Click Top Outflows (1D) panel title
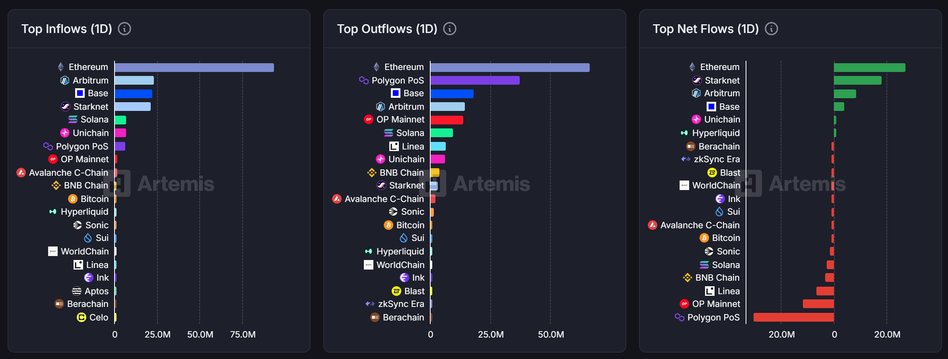Image resolution: width=948 pixels, height=359 pixels. click(x=387, y=29)
